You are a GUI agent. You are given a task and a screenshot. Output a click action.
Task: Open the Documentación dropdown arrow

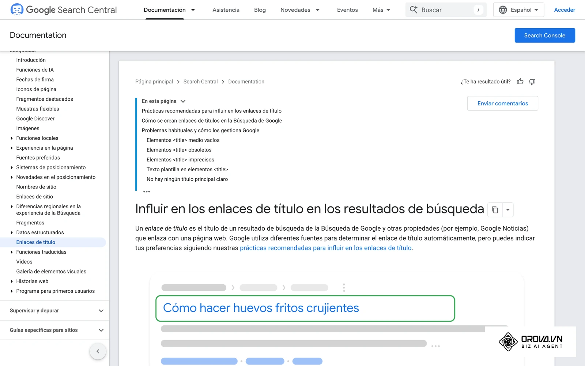pos(193,10)
